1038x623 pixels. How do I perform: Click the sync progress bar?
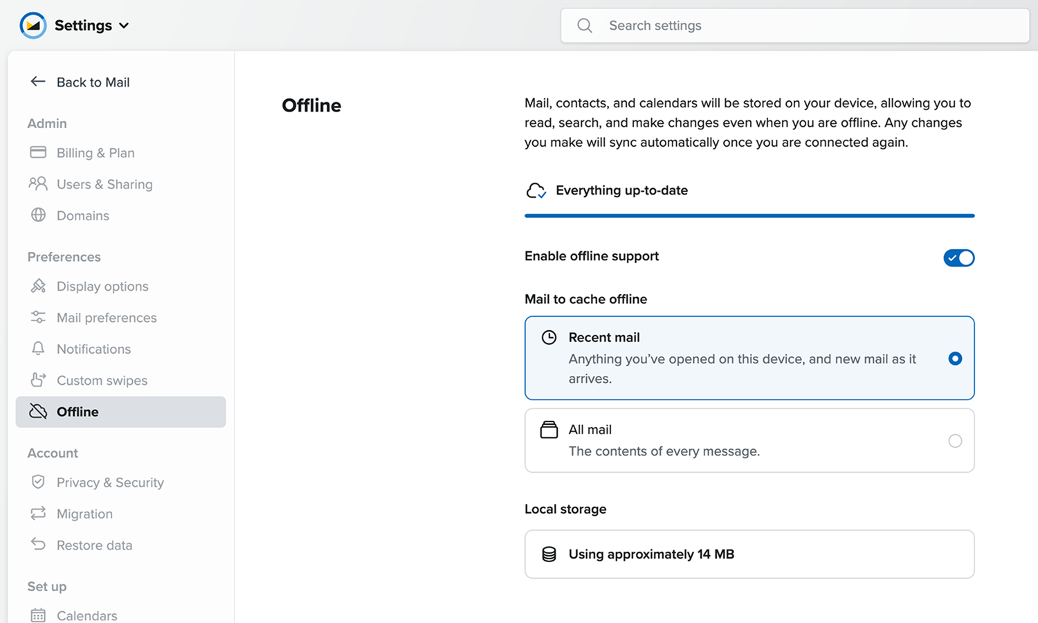pos(749,216)
